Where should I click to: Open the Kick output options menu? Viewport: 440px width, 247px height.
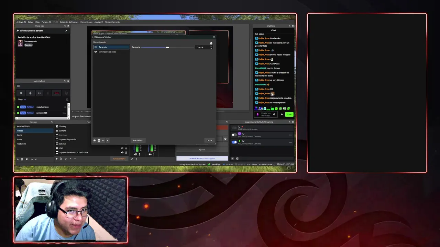coord(290,142)
